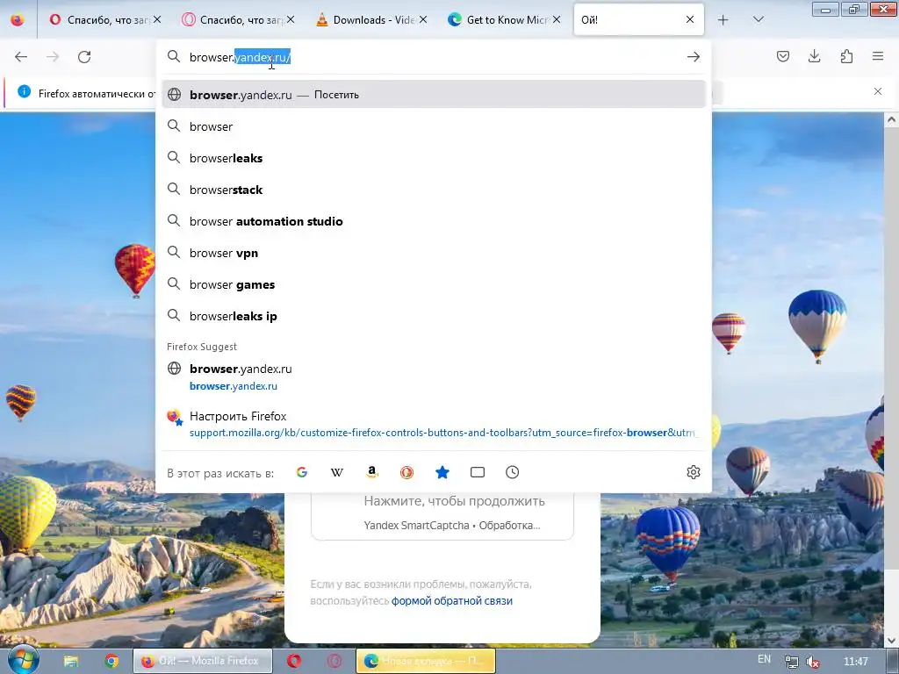The width and height of the screenshot is (899, 674).
Task: Select the Mozilla Firefox taskbar button
Action: pos(201,661)
